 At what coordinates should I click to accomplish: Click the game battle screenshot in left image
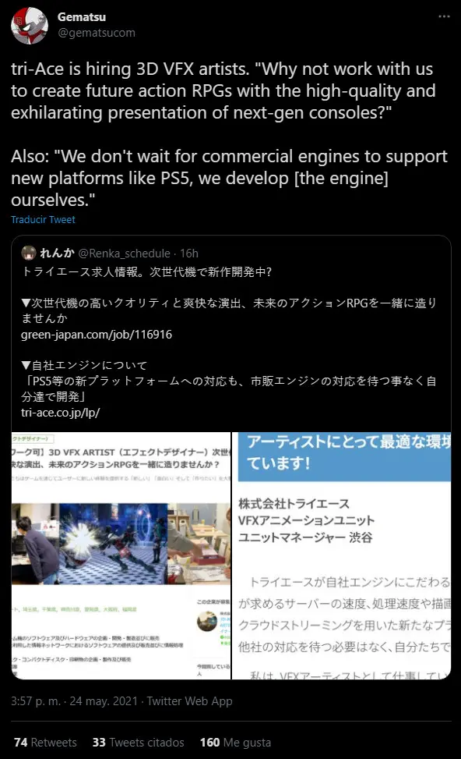(114, 544)
